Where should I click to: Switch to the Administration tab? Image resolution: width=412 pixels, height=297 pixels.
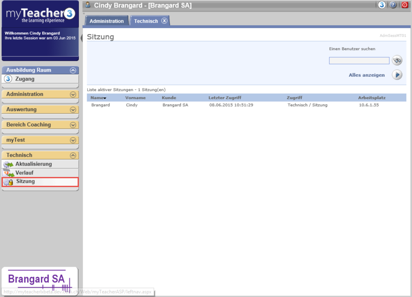point(106,21)
